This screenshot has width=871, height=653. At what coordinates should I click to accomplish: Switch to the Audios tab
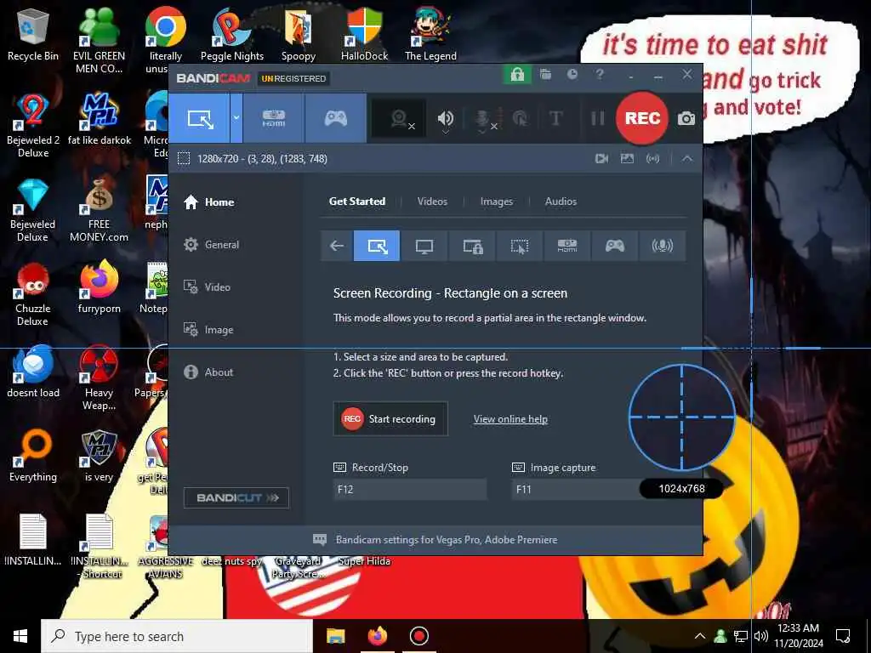561,202
